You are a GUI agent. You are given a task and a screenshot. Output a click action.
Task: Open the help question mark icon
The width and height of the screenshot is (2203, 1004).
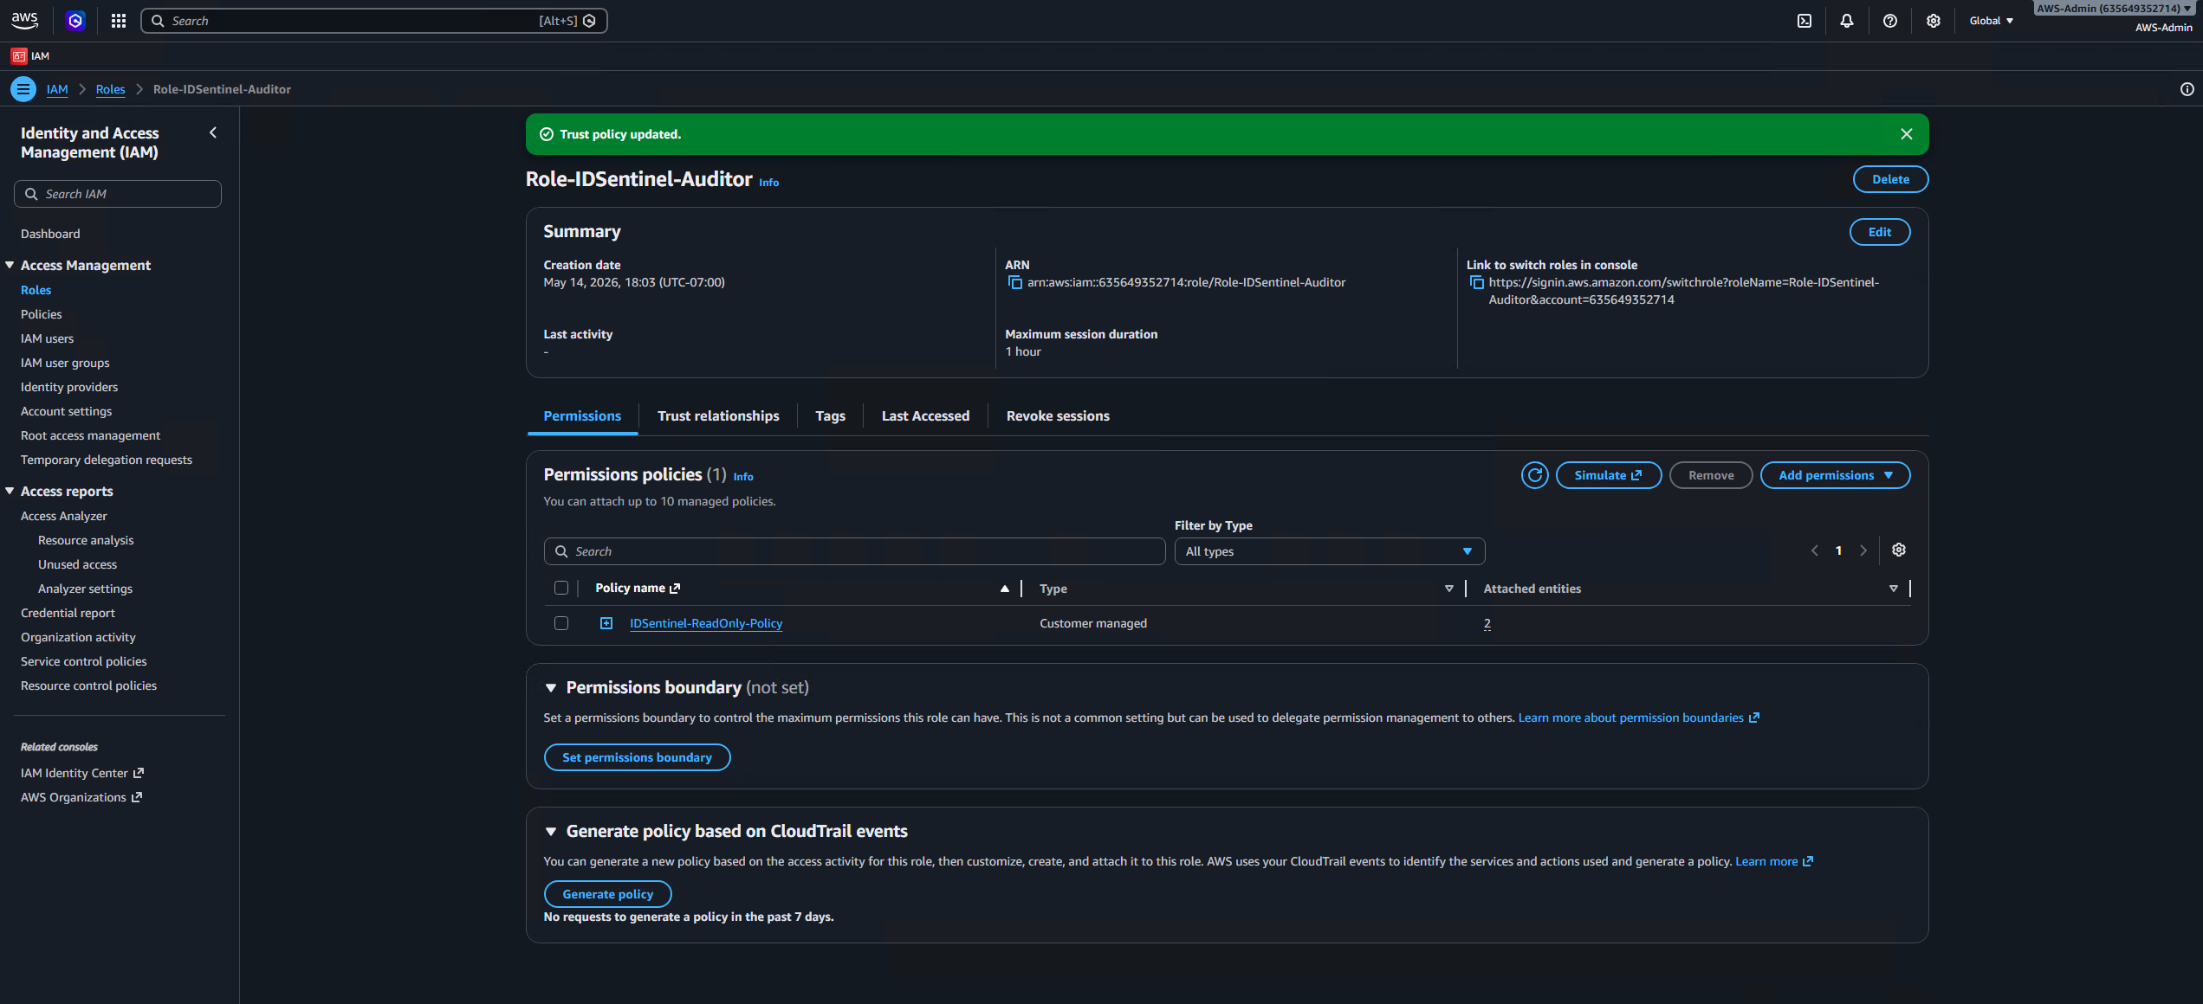[x=1890, y=21]
